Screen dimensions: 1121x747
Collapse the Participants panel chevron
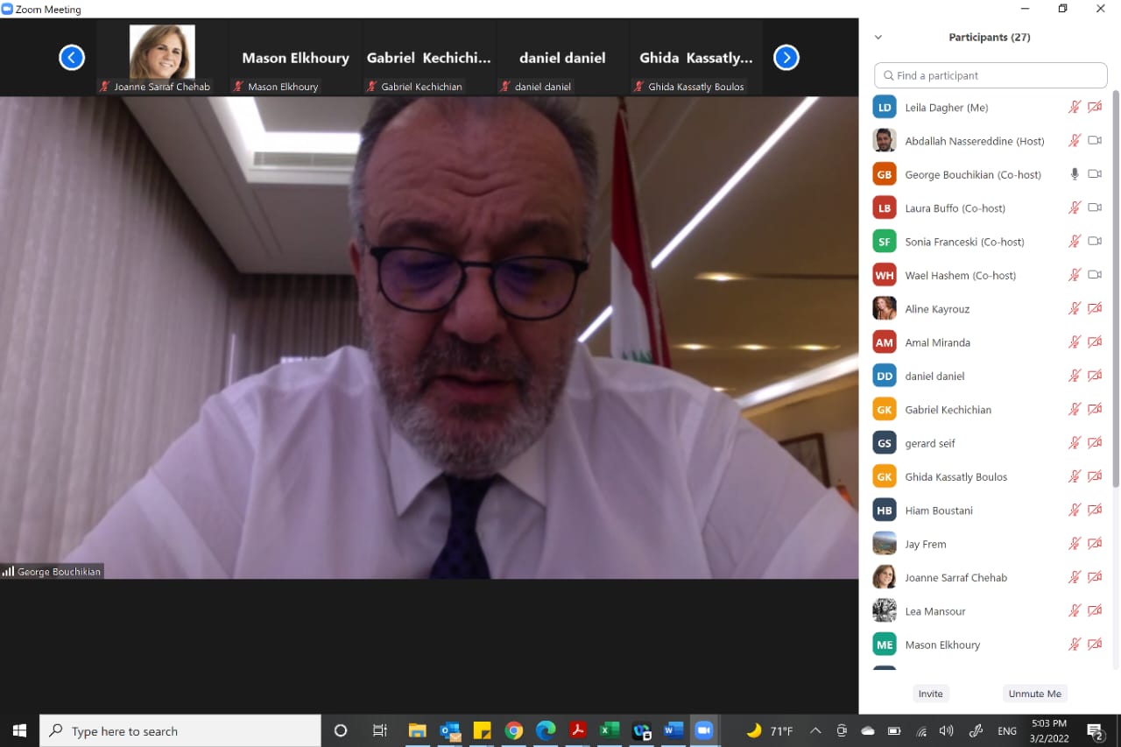(878, 38)
